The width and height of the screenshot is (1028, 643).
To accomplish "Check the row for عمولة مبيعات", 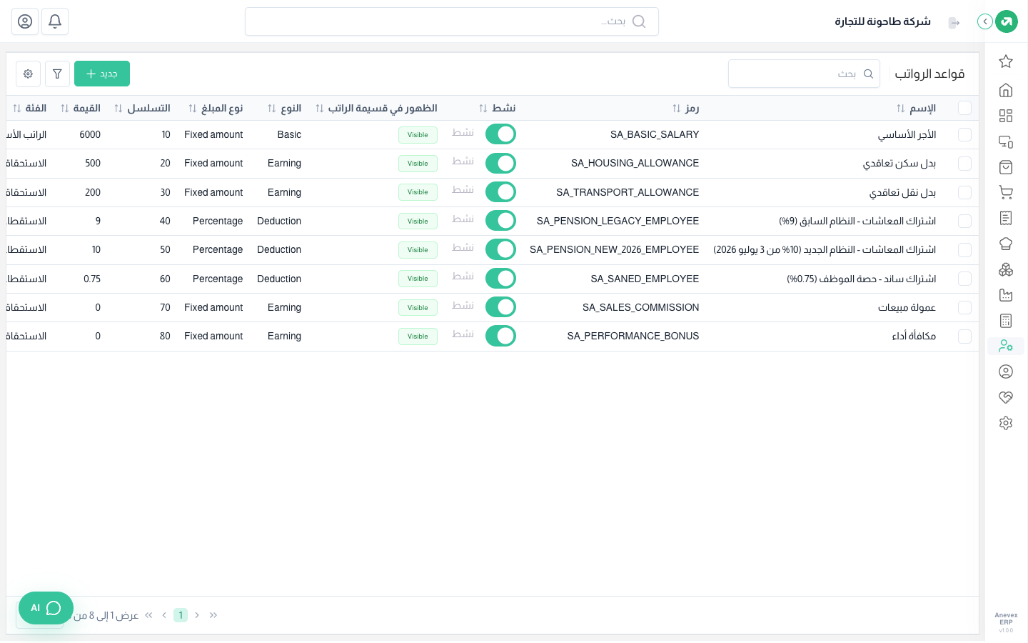I will tap(964, 307).
